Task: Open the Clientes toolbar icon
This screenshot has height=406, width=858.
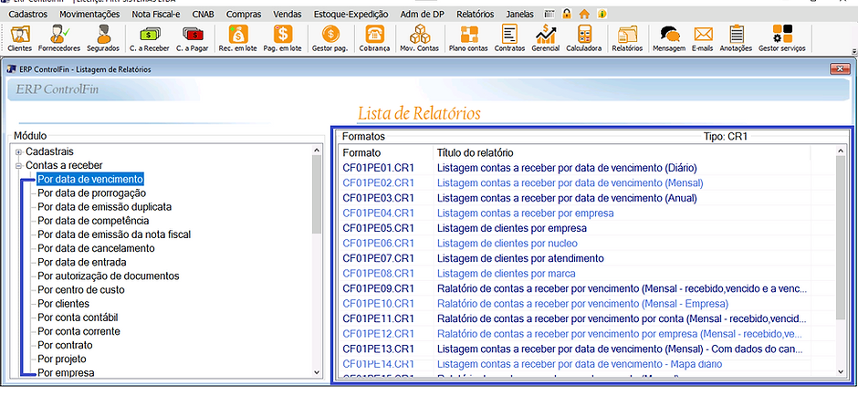Action: coord(20,38)
